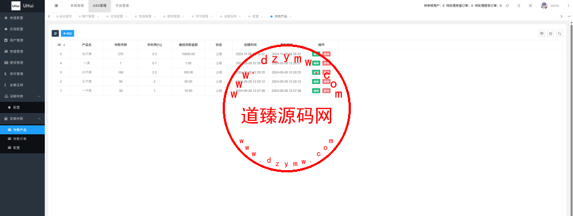Click 删除 for the 九个月 product
The image size is (573, 216).
pos(326,54)
